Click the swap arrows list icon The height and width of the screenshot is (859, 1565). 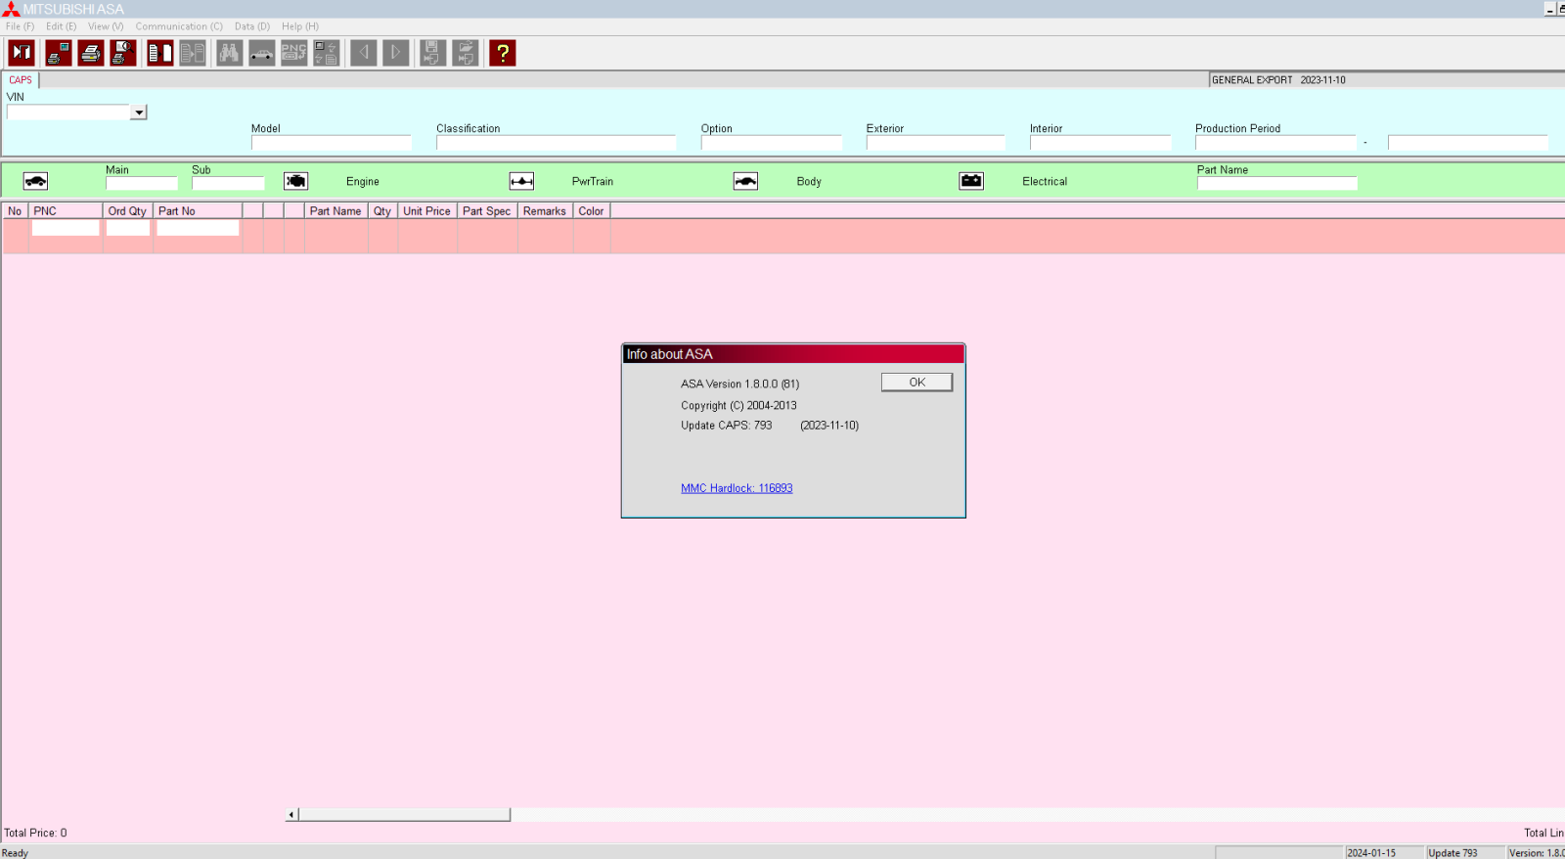tap(327, 53)
